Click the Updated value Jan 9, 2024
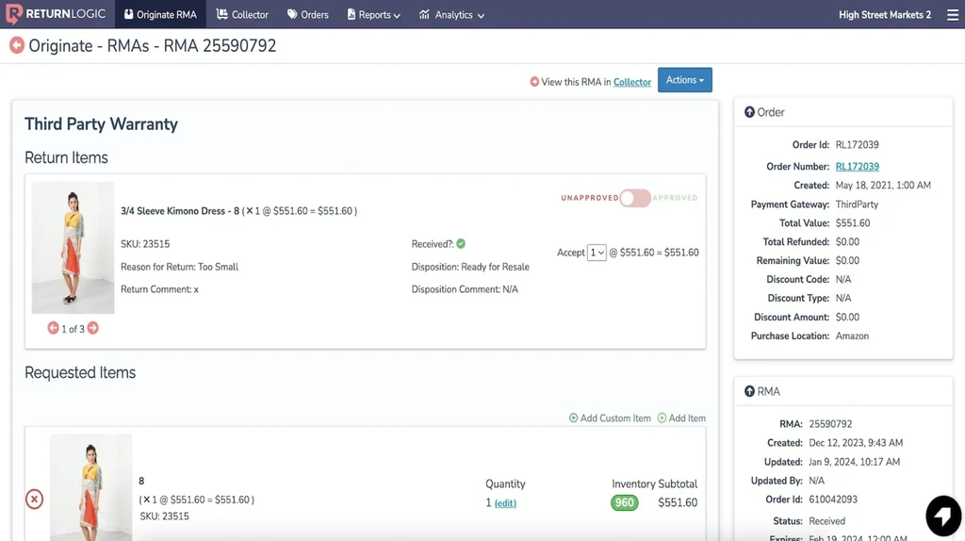Screen dimensions: 965x541 click(854, 462)
